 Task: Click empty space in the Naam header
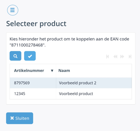(100, 71)
